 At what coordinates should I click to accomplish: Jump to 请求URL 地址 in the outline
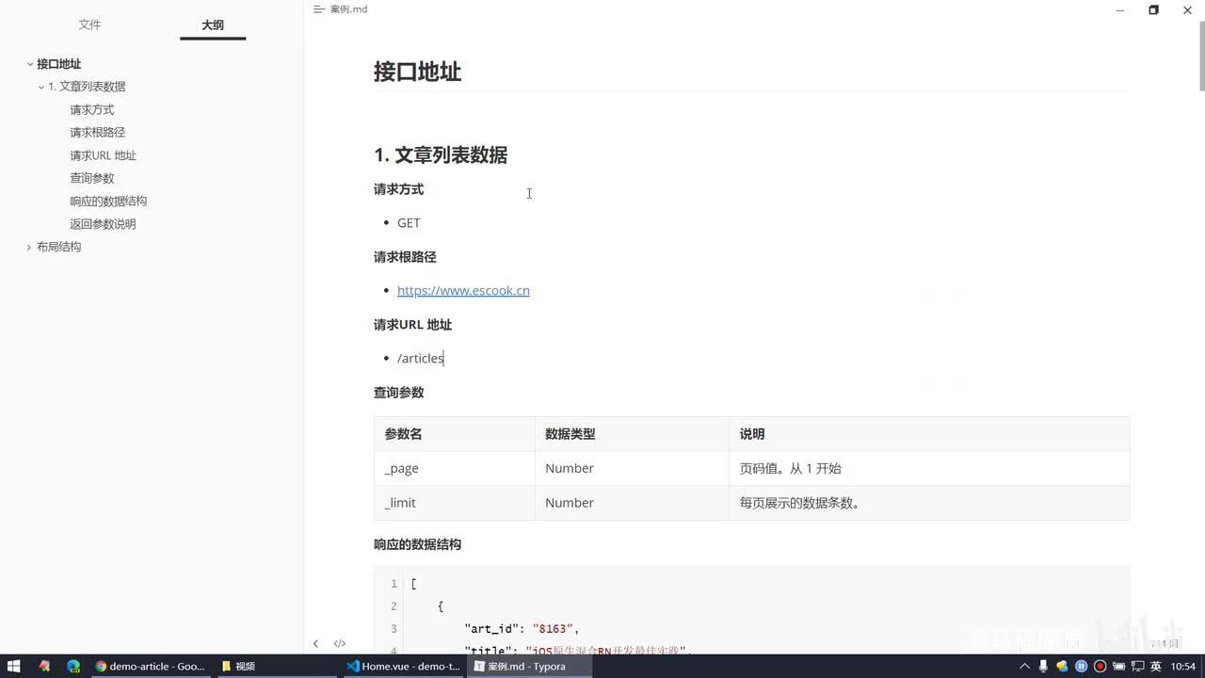[x=103, y=155]
